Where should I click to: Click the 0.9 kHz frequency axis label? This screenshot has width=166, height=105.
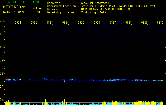point(2,60)
